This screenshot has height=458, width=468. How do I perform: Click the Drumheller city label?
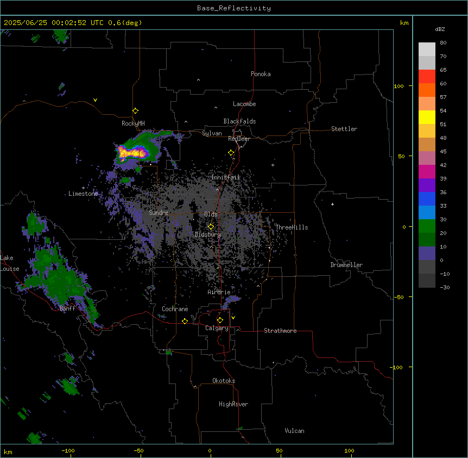[346, 265]
